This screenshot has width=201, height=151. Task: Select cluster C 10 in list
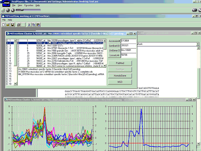pyautogui.click(x=10, y=64)
